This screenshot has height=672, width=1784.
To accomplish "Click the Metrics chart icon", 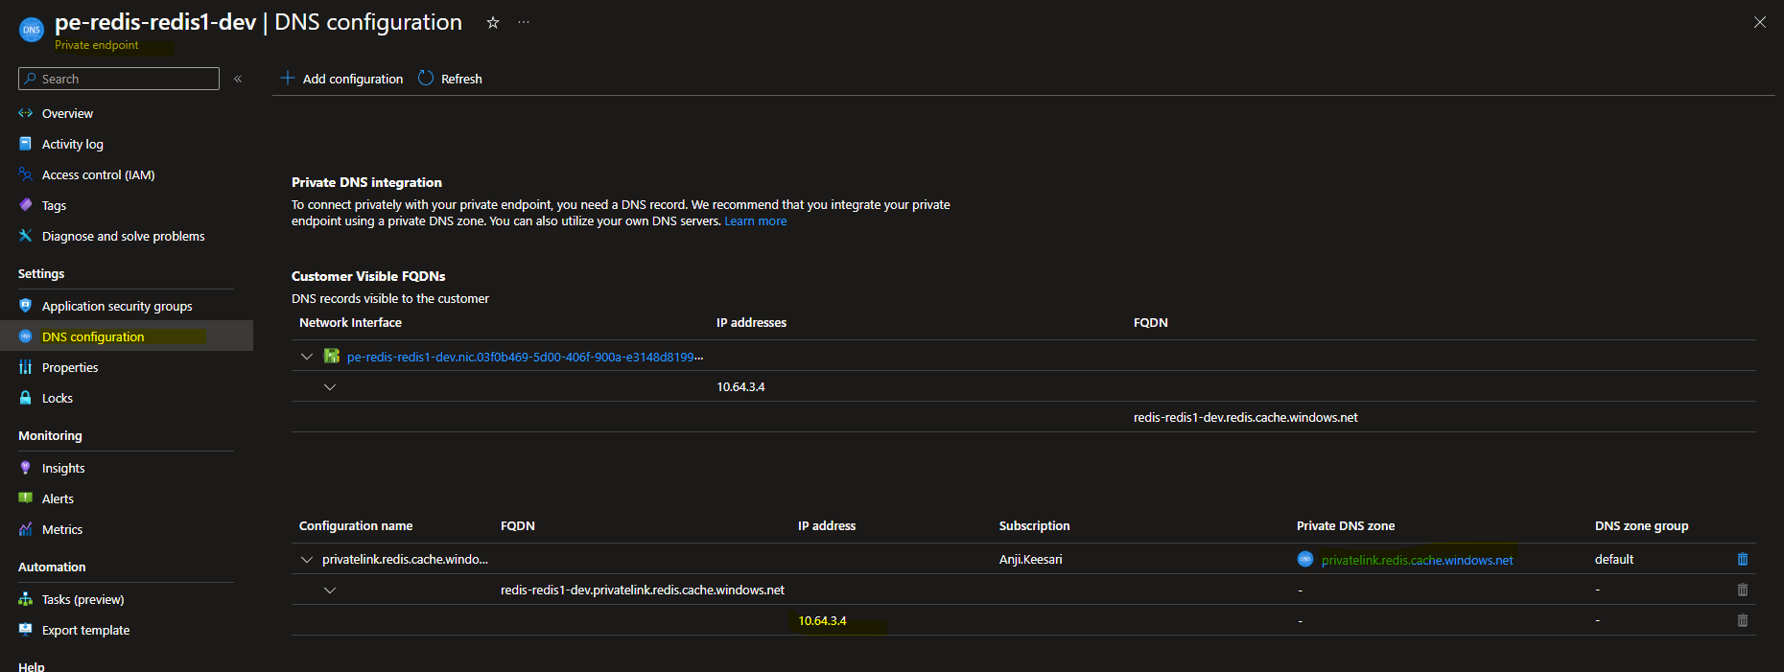I will (26, 529).
